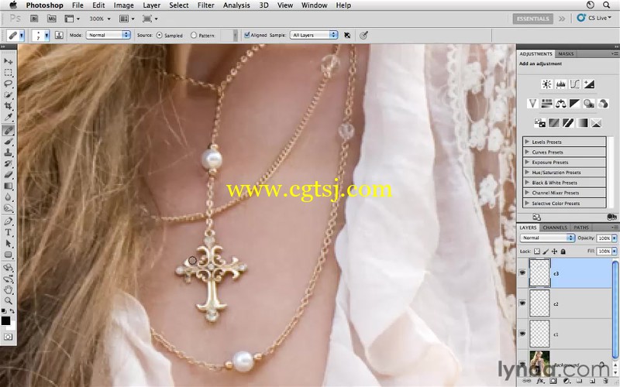Add a Curves adjustment
Screen dimensions: 620x387
[x=575, y=84]
